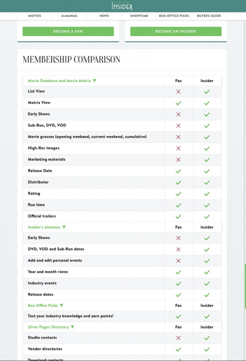Go to the Buyers Guide tab
This screenshot has width=246, height=361.
click(x=209, y=16)
